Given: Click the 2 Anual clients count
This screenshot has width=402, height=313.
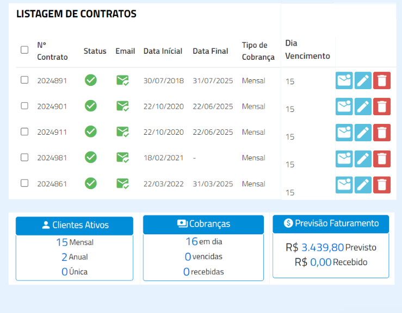Looking at the screenshot, I should coord(75,257).
